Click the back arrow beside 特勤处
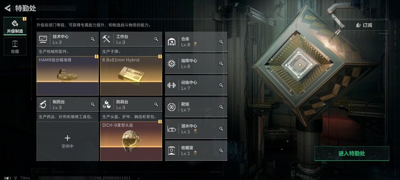This screenshot has height=180, width=400. pyautogui.click(x=7, y=8)
